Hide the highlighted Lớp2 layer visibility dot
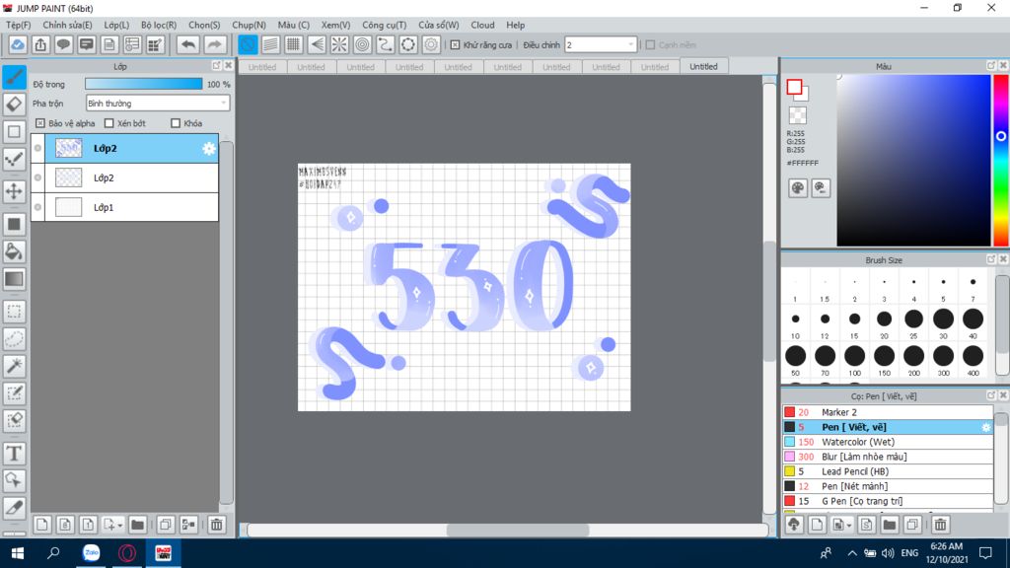The image size is (1010, 568). (38, 148)
